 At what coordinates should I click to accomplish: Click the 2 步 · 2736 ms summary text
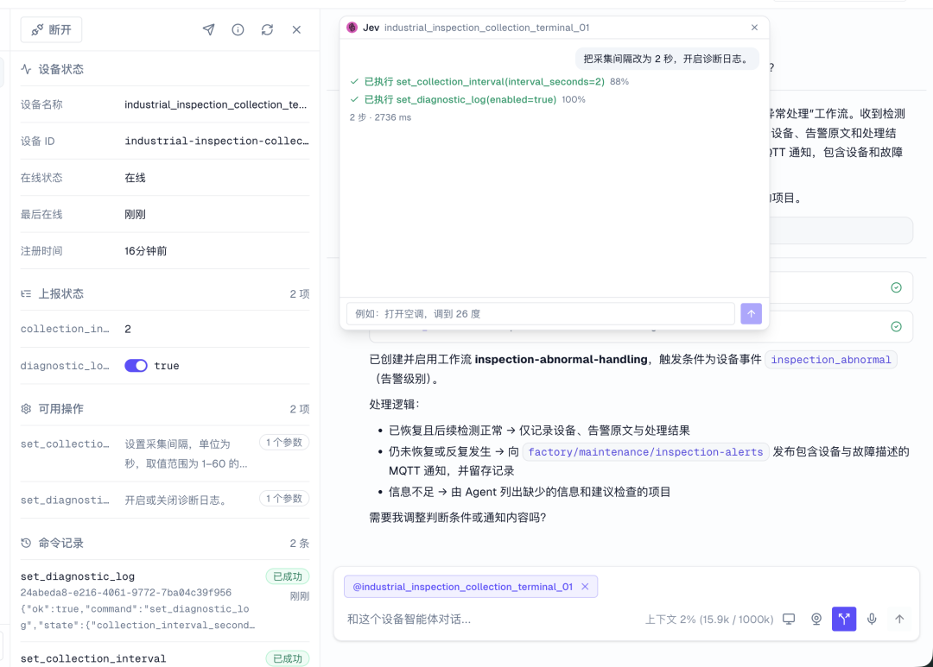click(380, 117)
